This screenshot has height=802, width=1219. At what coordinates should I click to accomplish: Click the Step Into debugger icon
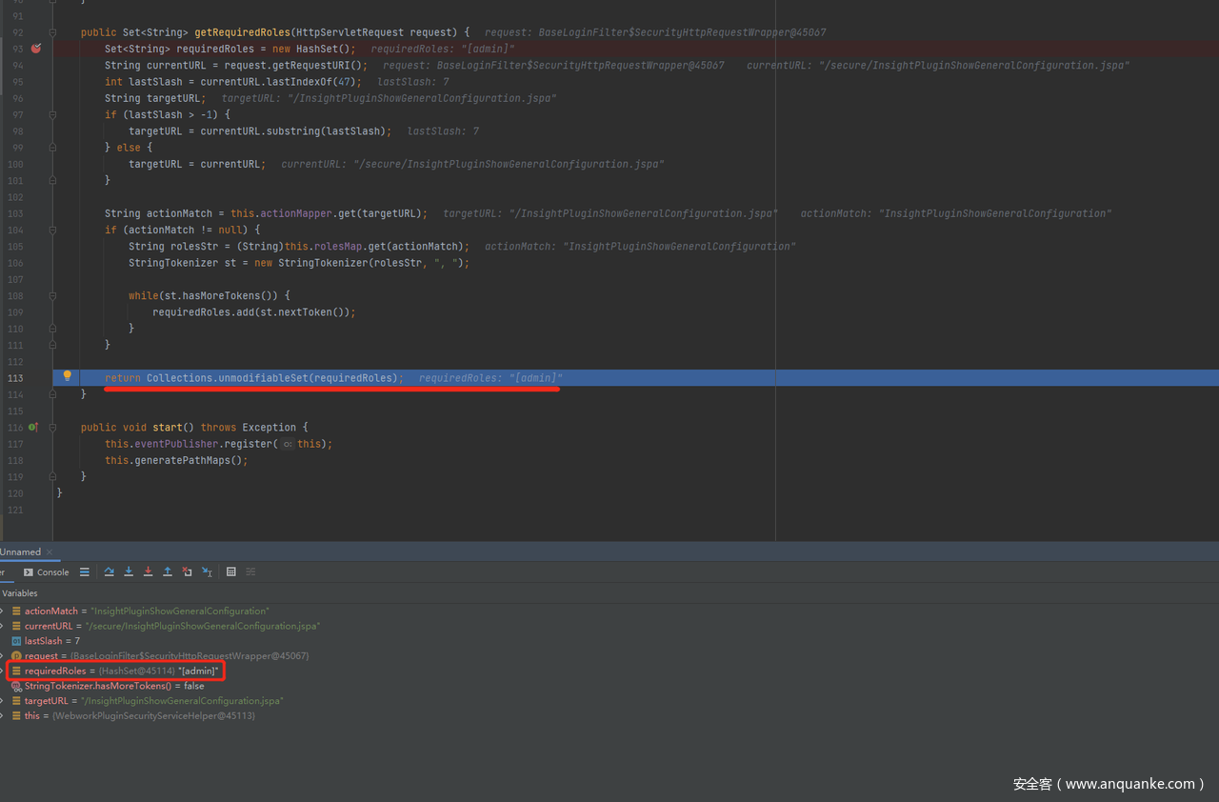coord(129,571)
